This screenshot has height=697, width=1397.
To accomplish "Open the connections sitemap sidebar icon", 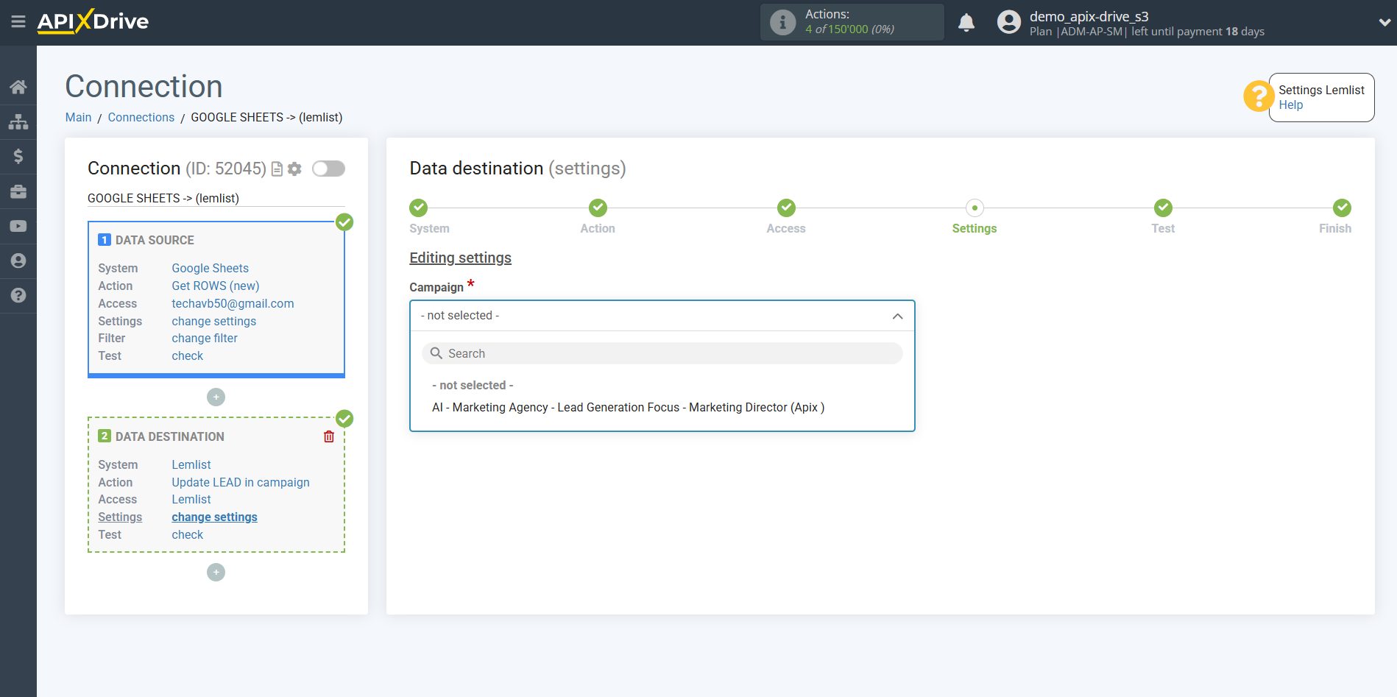I will (x=18, y=121).
